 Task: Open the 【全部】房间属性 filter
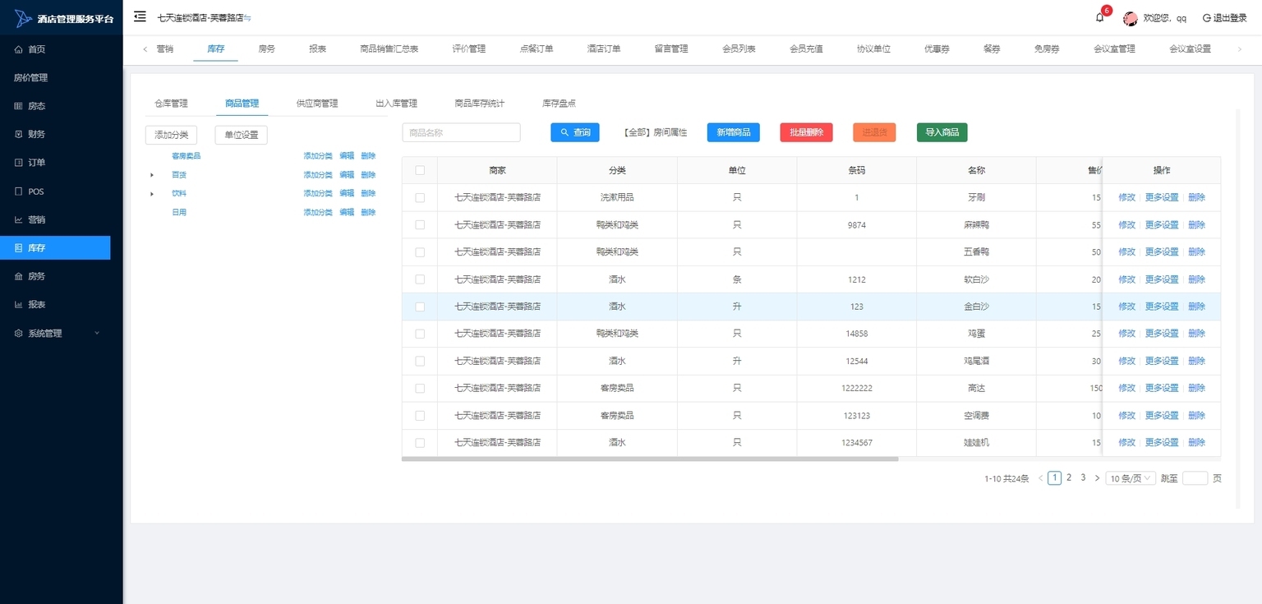(x=654, y=132)
